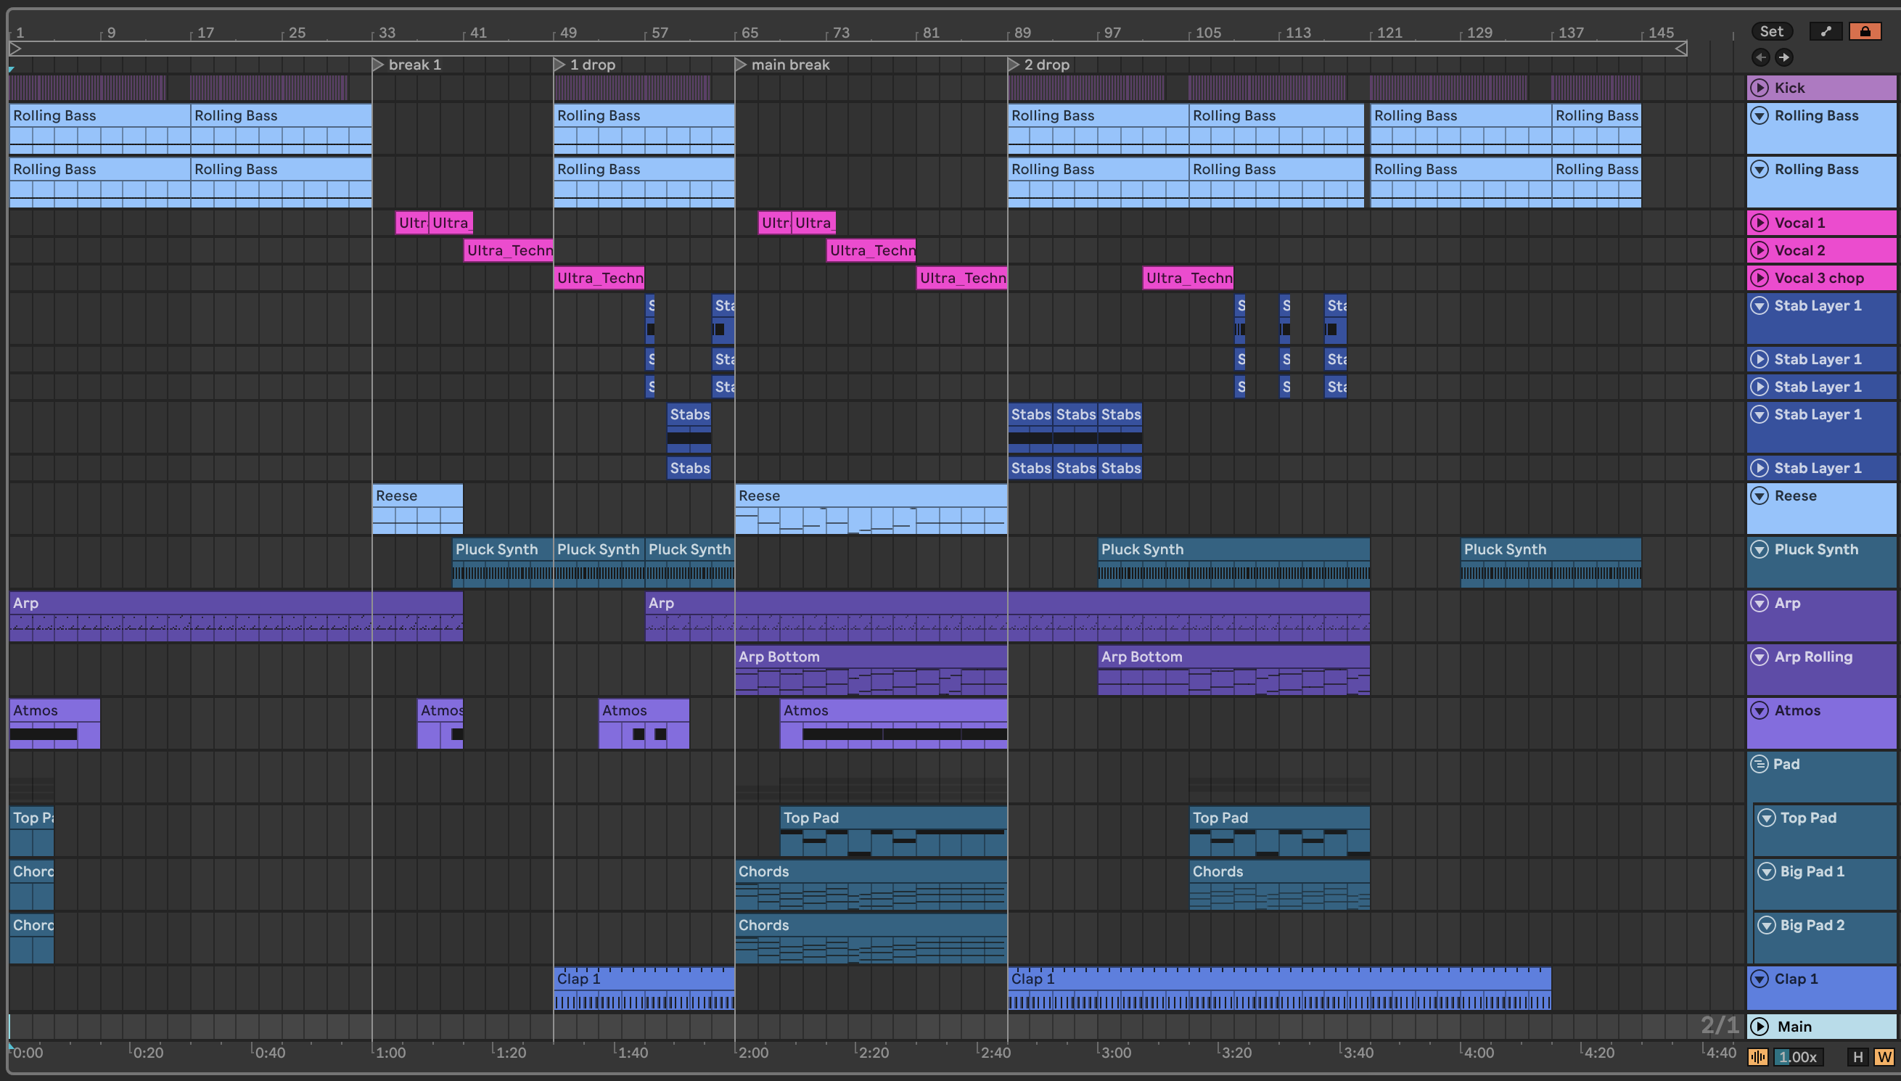Jump to previous locator arrow
The width and height of the screenshot is (1901, 1081).
click(x=1761, y=57)
